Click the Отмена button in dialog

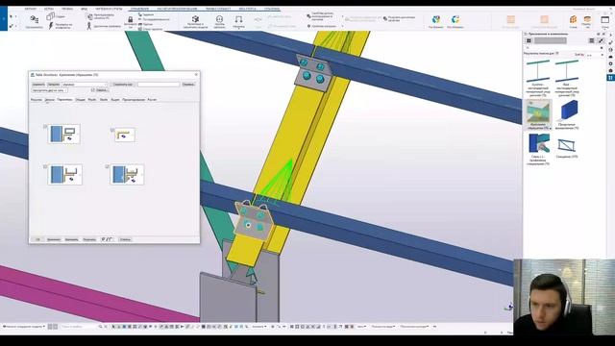(125, 239)
